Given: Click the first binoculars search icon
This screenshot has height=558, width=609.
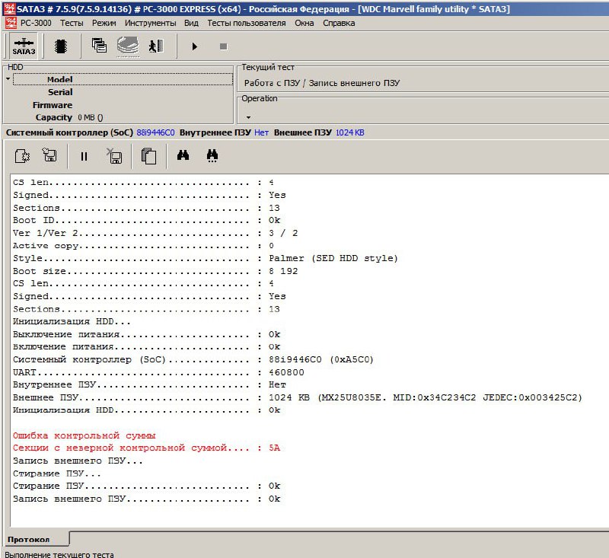Looking at the screenshot, I should [x=183, y=155].
